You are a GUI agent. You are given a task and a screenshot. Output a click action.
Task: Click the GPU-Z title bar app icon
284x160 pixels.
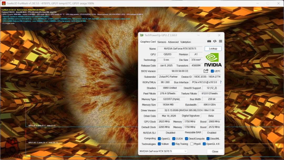click(142, 35)
